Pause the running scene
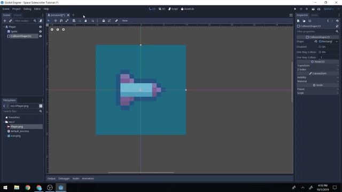This screenshot has width=342, height=192. pyautogui.click(x=301, y=9)
